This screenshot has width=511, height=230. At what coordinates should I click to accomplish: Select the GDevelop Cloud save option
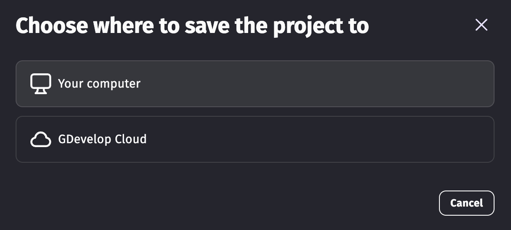[255, 139]
